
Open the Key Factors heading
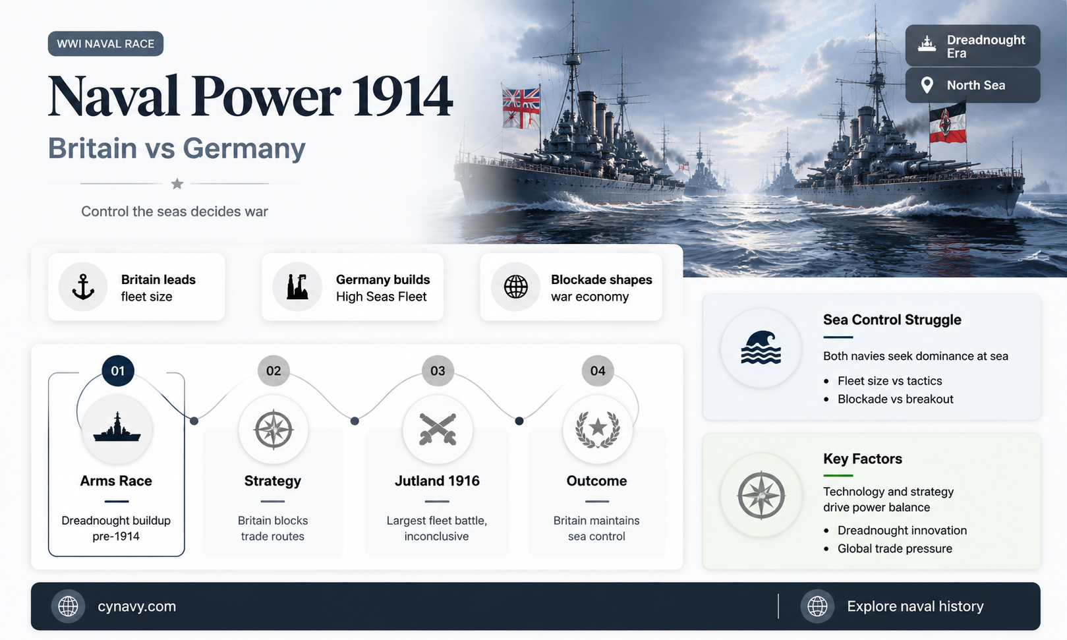tap(862, 459)
